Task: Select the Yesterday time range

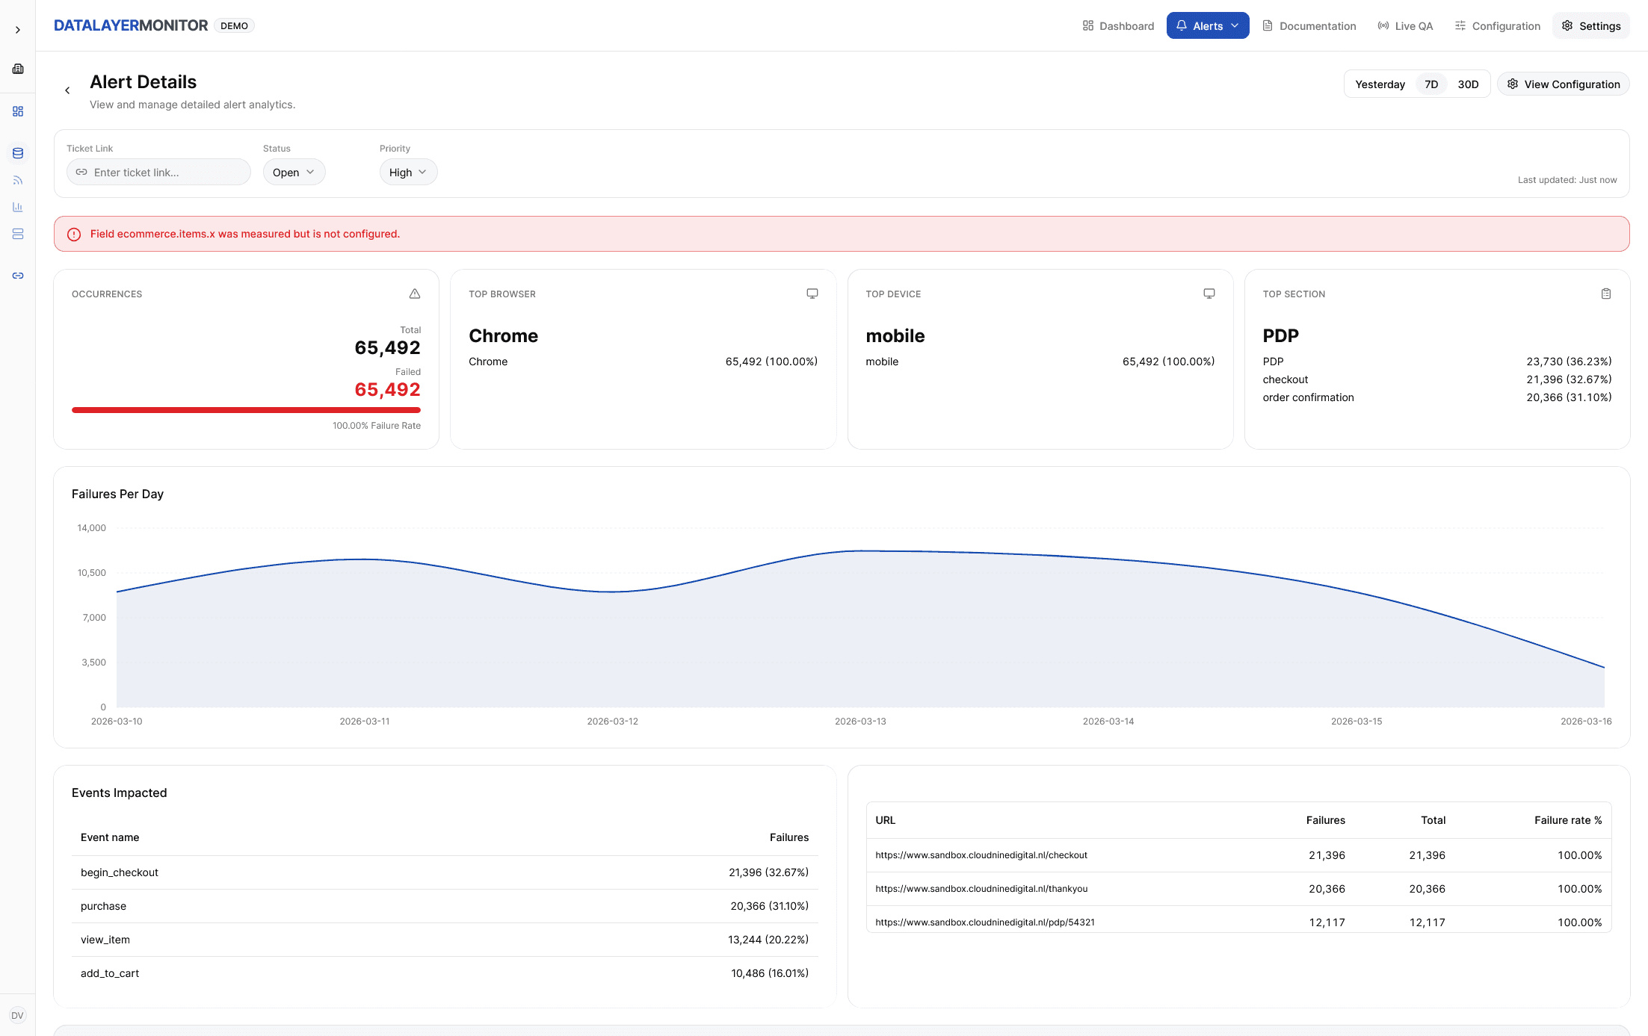Action: point(1380,84)
